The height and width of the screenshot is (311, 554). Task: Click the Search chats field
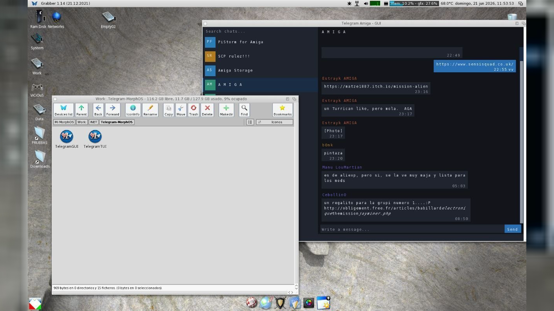260,31
